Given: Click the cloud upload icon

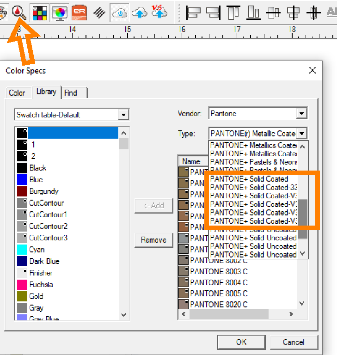Looking at the screenshot, I should [139, 12].
